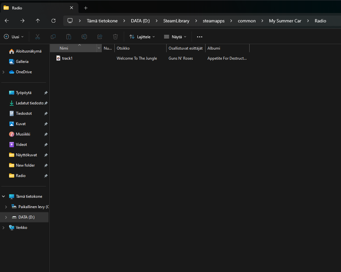This screenshot has width=341, height=272.
Task: Sort by the Nimi column header
Action: (73, 48)
